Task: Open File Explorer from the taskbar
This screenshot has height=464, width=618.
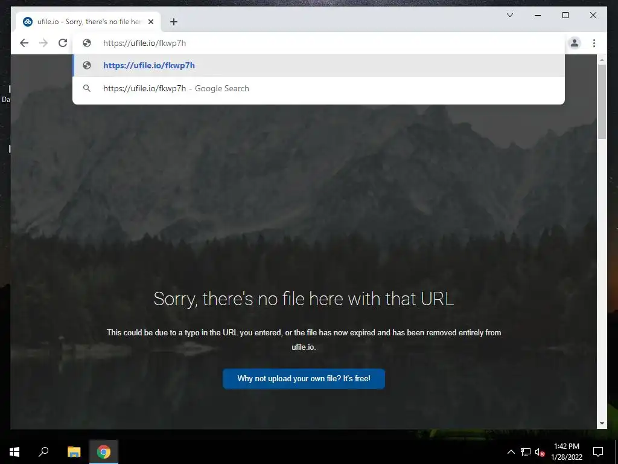Action: (x=74, y=452)
